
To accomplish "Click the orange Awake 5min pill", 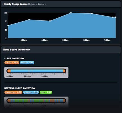I will (x=12, y=63).
